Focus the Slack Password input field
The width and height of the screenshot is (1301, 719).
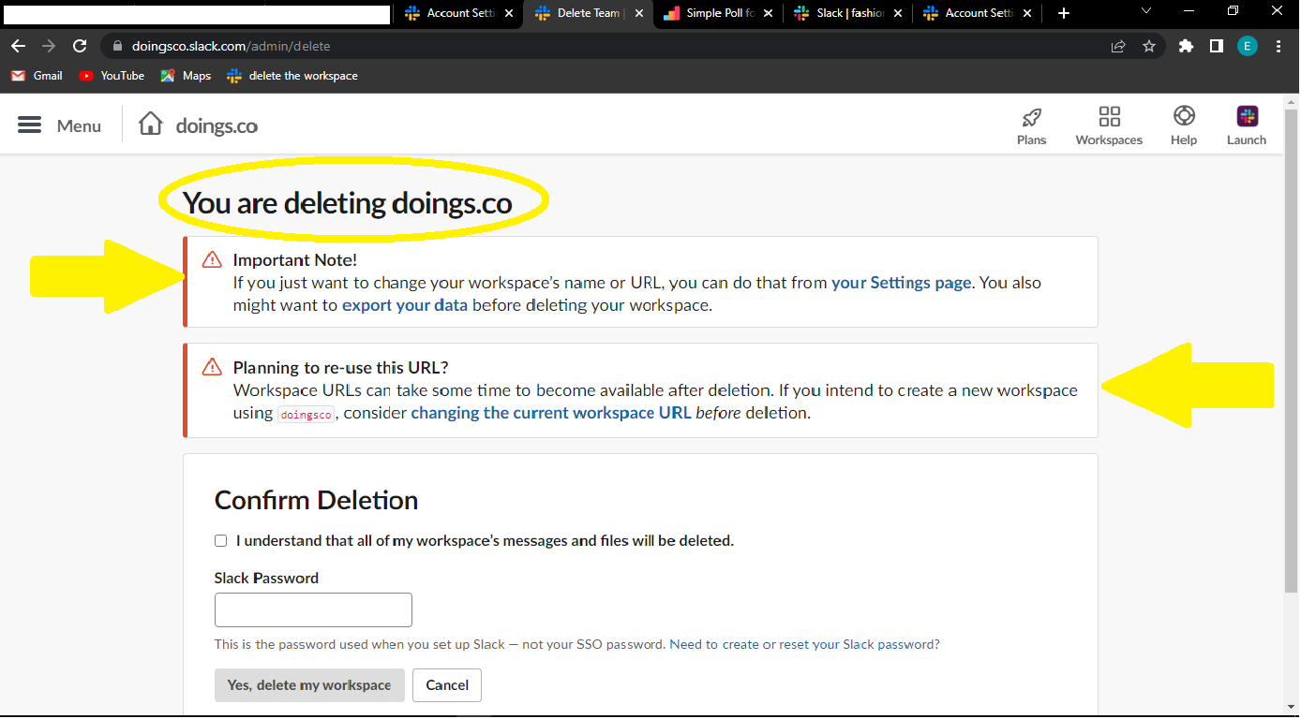point(313,609)
